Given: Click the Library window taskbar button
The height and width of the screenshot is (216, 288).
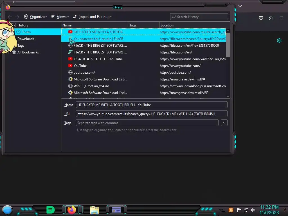Looking at the screenshot, I should tap(116, 210).
